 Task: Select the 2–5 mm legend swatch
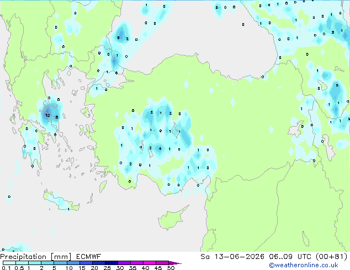tap(47, 263)
